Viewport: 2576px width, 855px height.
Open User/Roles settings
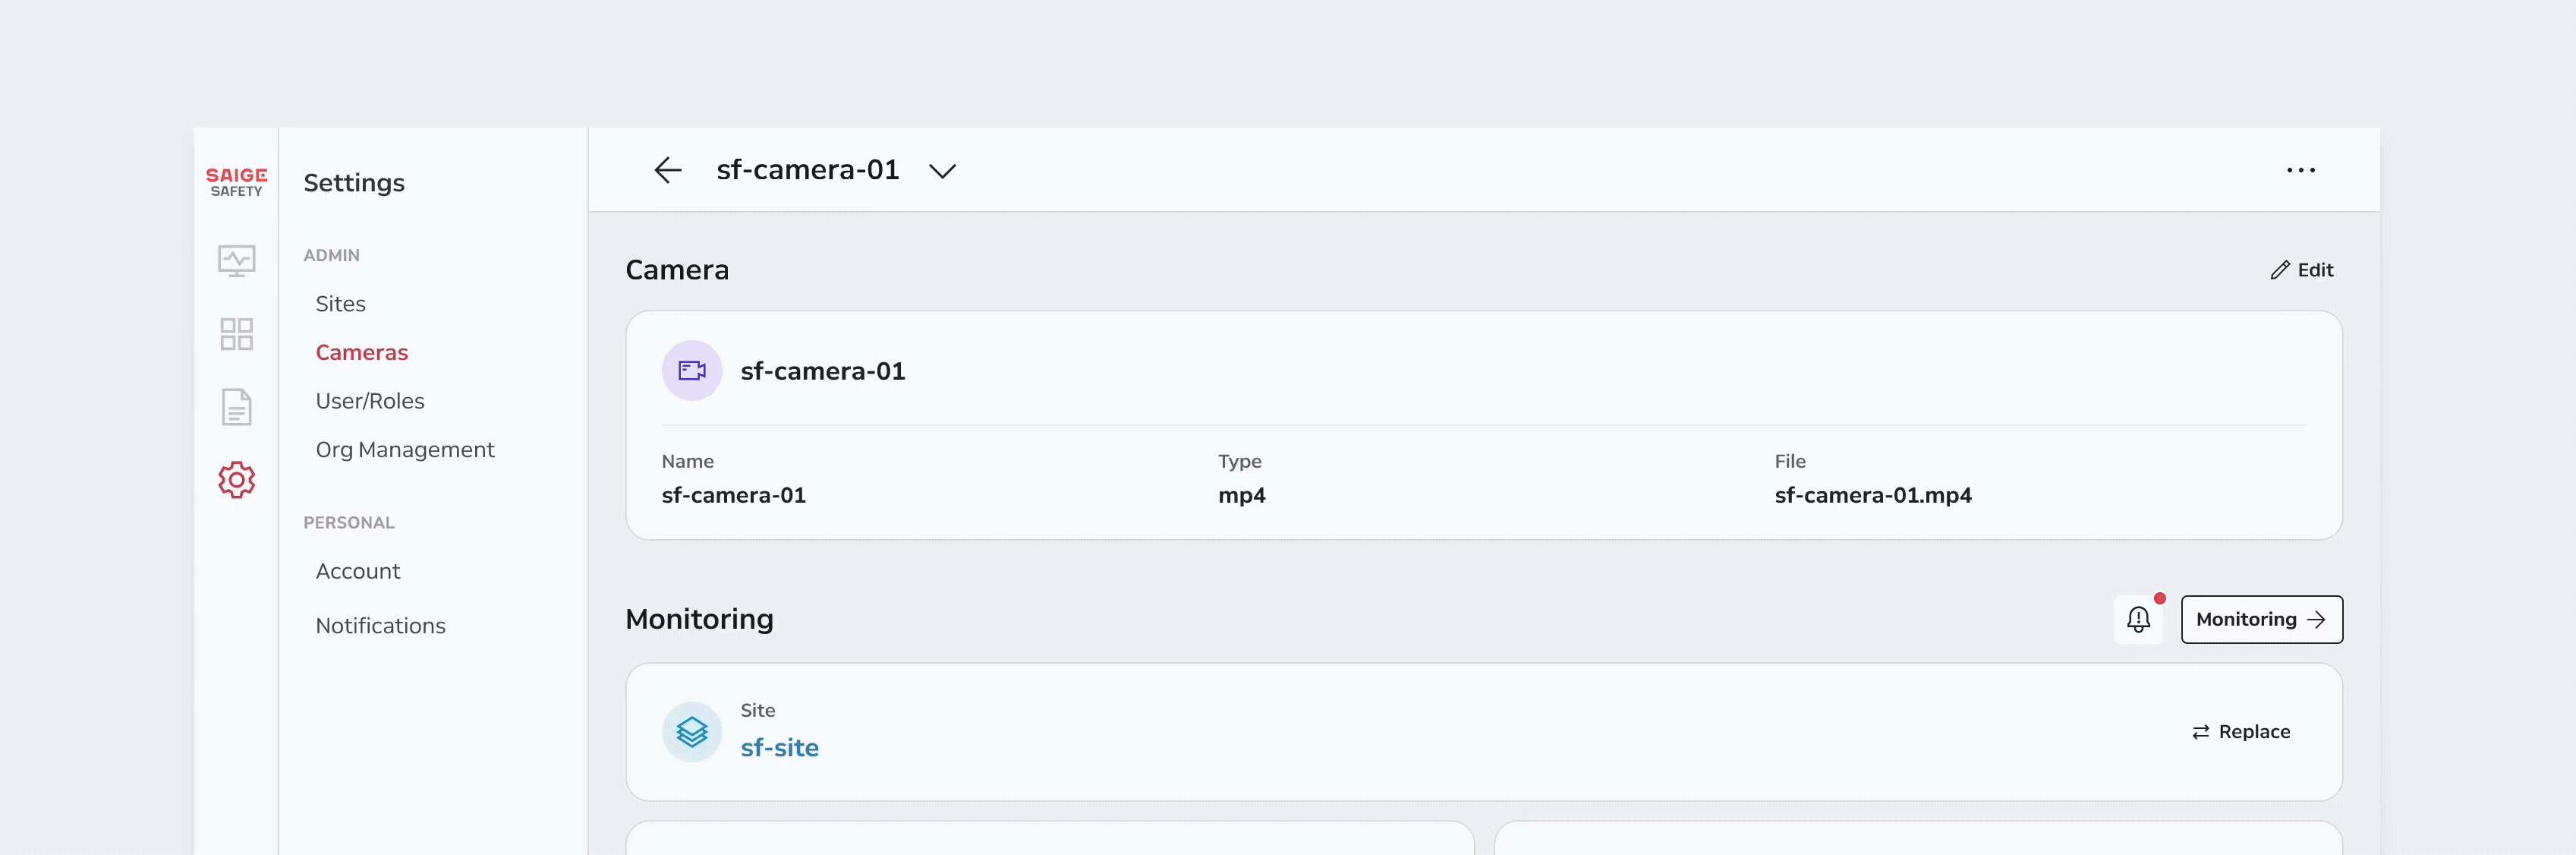tap(370, 401)
